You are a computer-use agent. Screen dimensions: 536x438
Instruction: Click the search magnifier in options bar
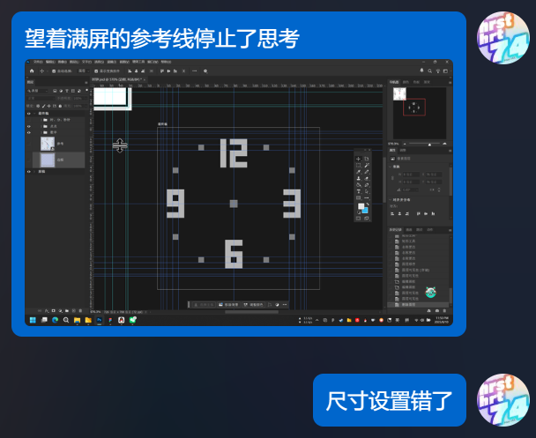(205, 70)
